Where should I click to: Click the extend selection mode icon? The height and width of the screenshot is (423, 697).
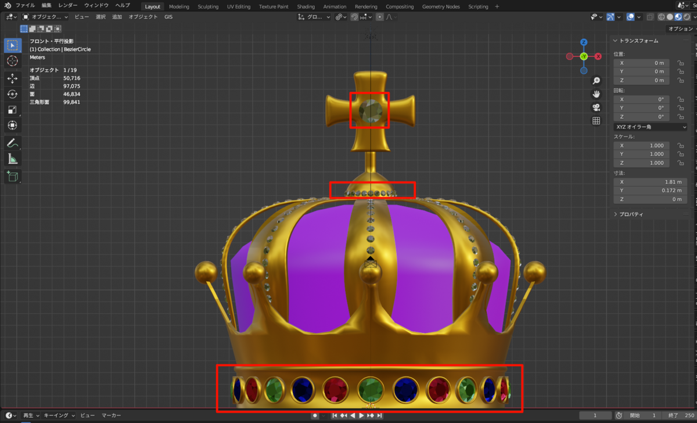point(32,28)
